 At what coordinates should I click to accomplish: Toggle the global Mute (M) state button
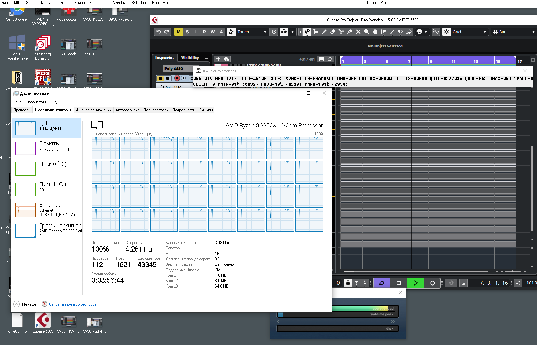[179, 32]
